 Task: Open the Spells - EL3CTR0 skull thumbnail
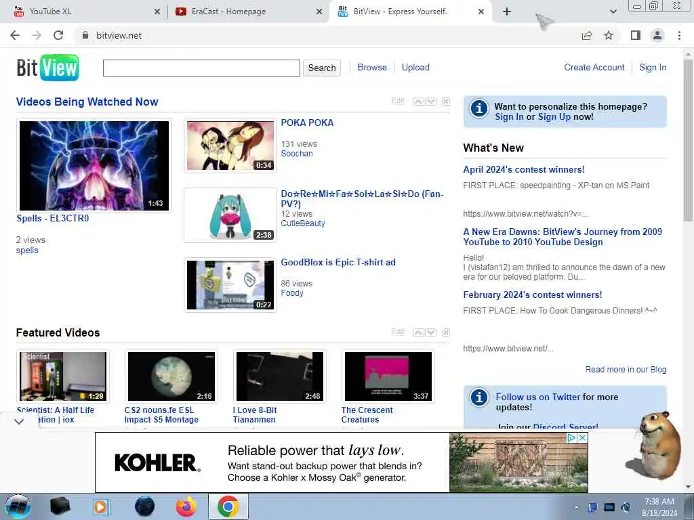pyautogui.click(x=94, y=165)
